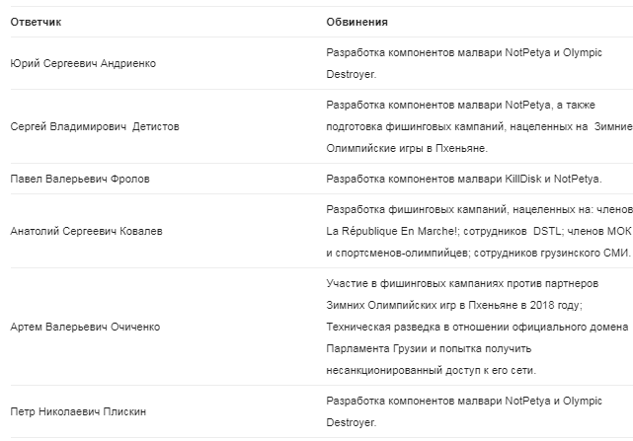
Task: Click the charge text in Плискин's row
Action: click(x=464, y=411)
